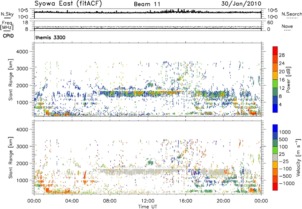The width and height of the screenshot is (302, 209).
Task: Click the '12:00' time axis label
Action: coord(148,201)
